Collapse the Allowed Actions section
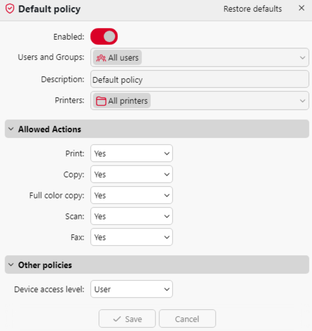The width and height of the screenshot is (312, 331). (x=11, y=129)
